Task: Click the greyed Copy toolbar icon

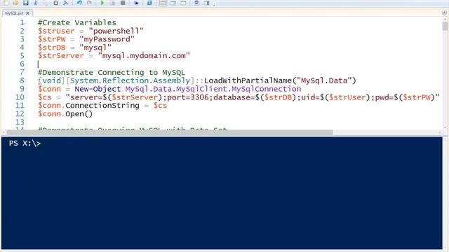Action: click(46, 3)
